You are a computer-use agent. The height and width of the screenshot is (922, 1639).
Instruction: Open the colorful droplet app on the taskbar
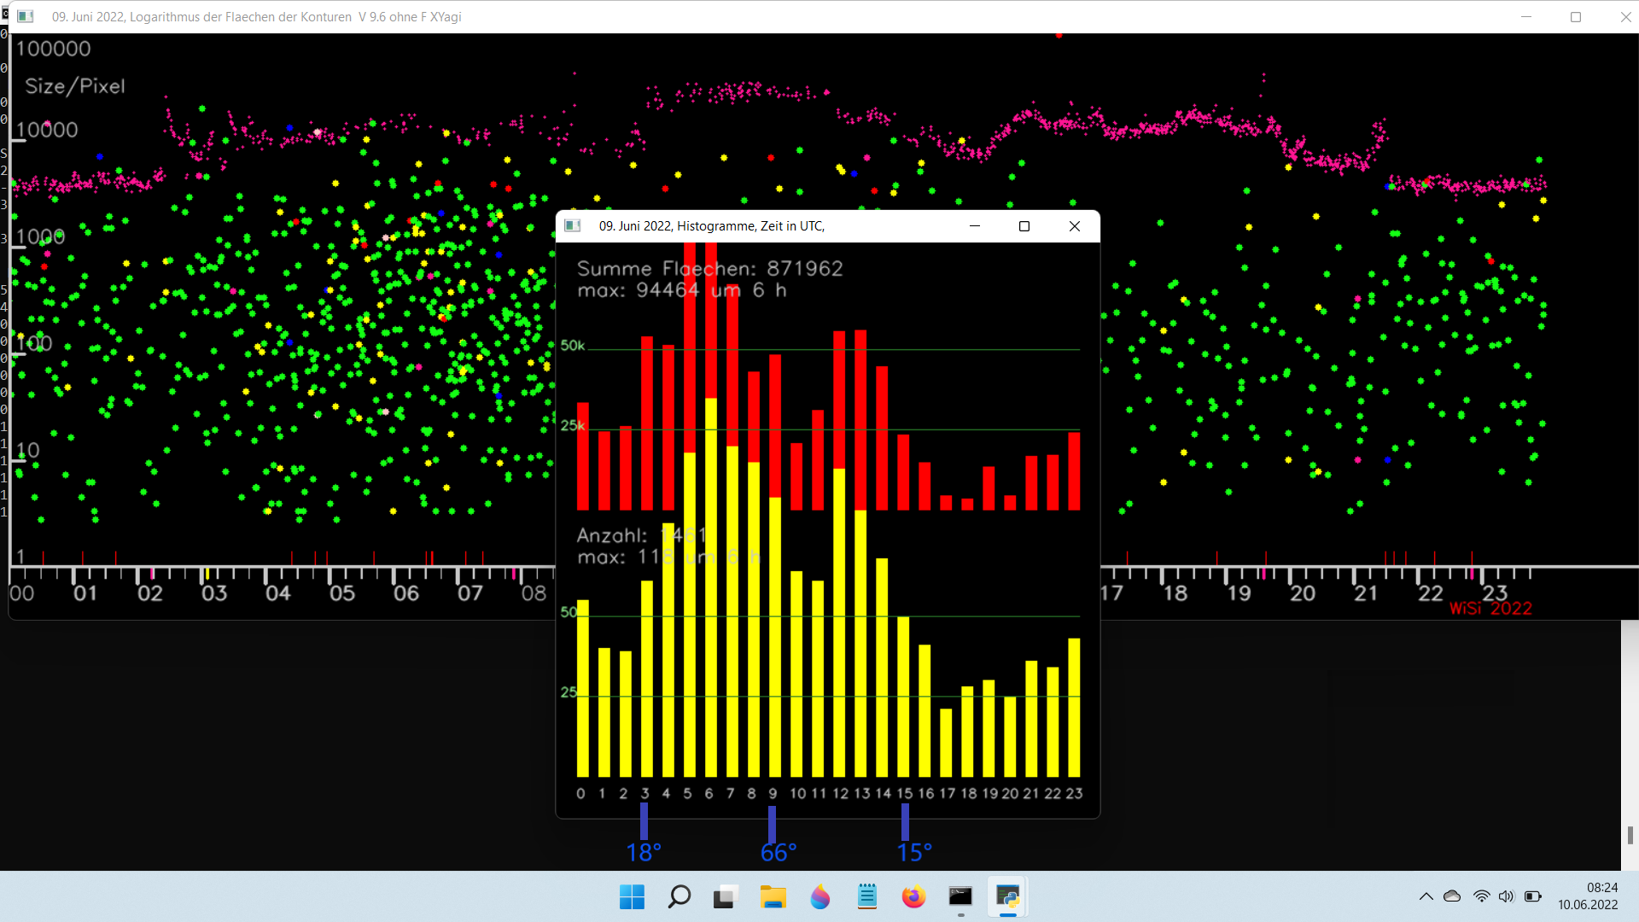[819, 897]
